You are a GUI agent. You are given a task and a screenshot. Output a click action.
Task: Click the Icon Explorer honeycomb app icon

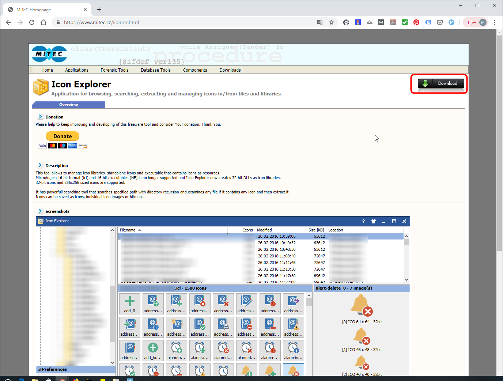click(41, 87)
